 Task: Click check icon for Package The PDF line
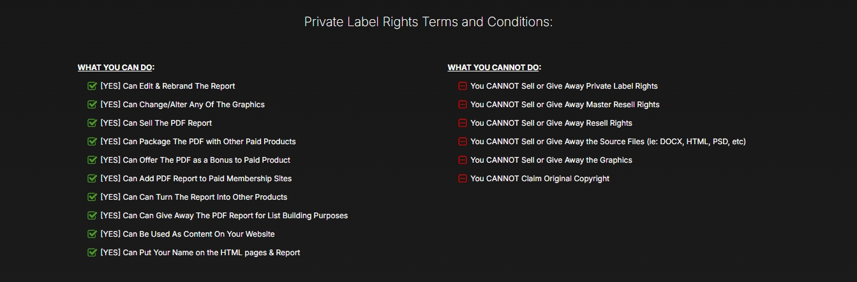92,142
